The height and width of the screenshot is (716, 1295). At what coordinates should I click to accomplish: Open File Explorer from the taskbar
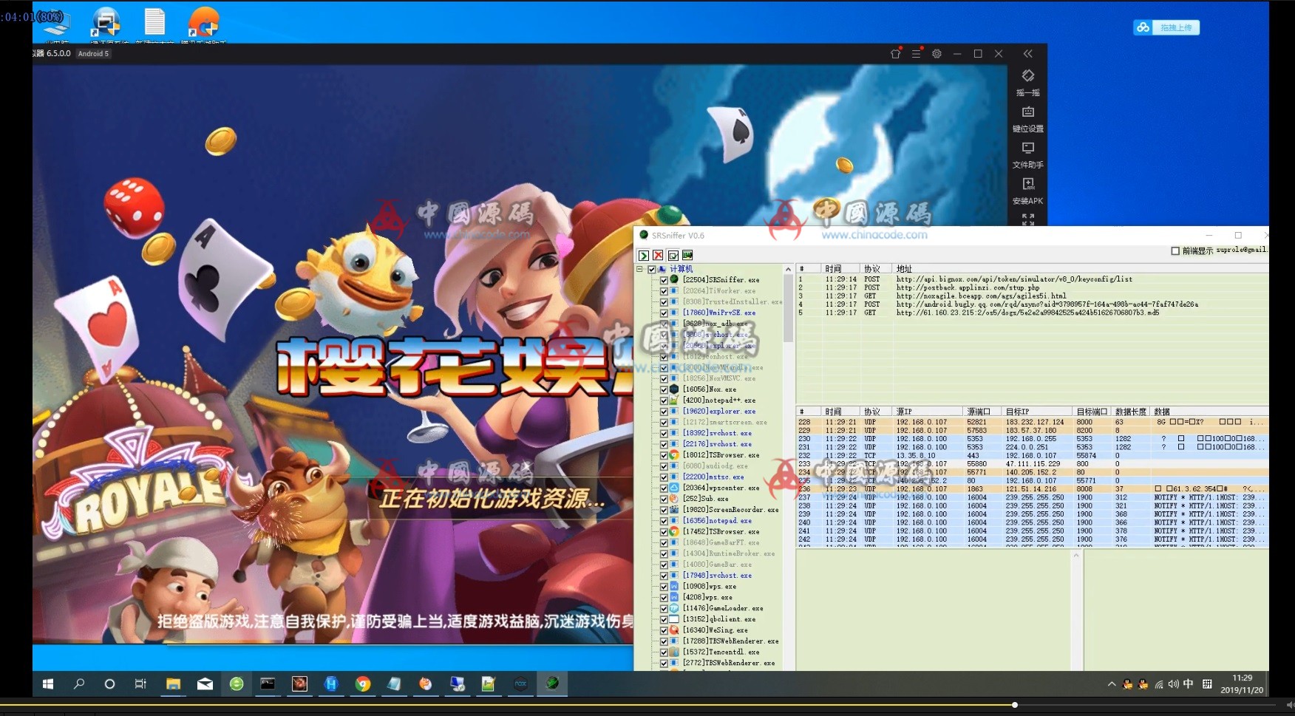tap(173, 684)
